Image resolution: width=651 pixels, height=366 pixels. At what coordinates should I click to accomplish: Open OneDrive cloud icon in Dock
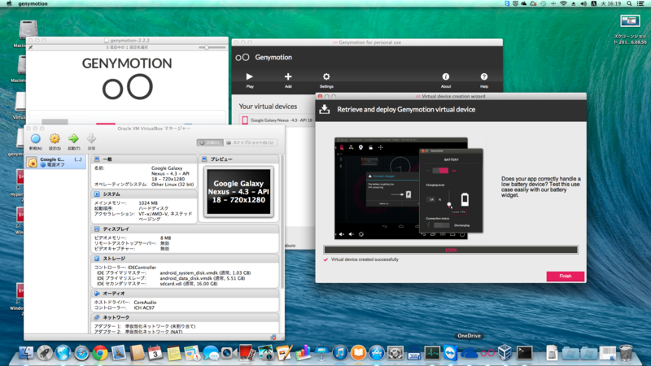point(470,353)
